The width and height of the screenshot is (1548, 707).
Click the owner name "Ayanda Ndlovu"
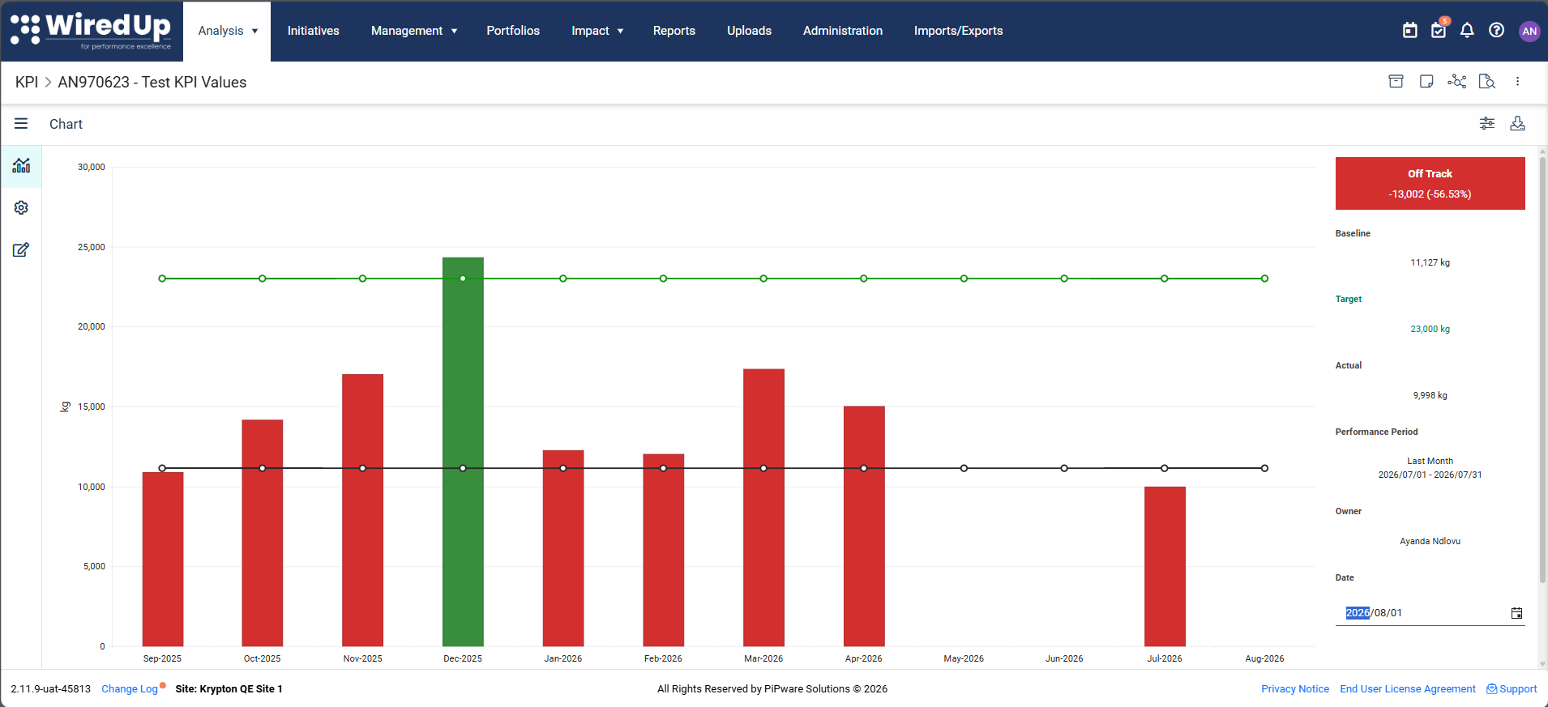[1430, 541]
